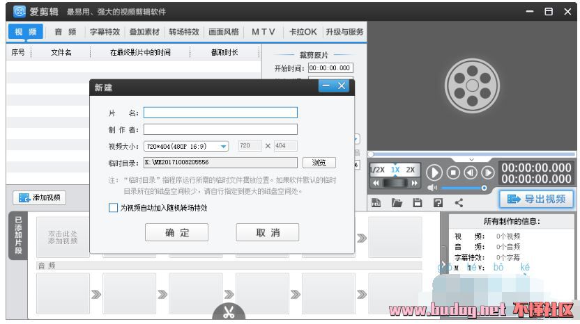580x324 pixels.
Task: Click the 添加视频 add video button
Action: [40, 197]
